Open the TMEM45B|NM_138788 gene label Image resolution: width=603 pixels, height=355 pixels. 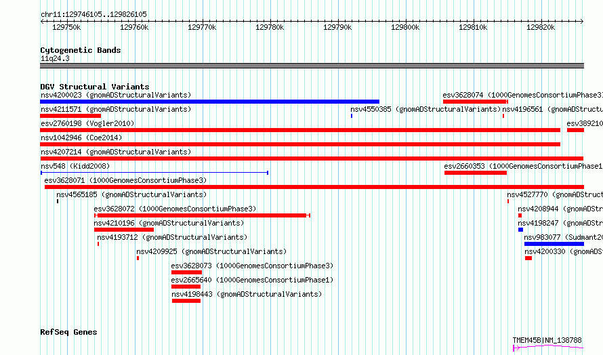tap(547, 340)
